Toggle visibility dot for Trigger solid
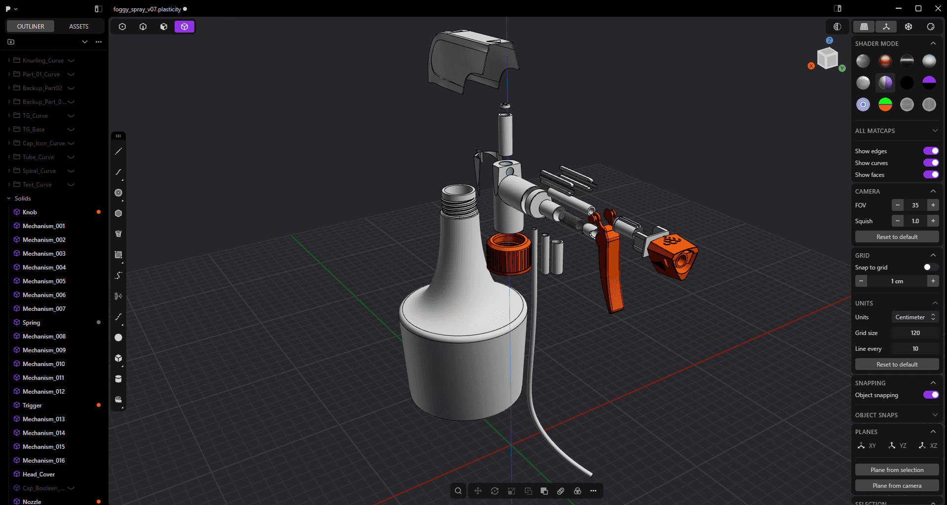The height and width of the screenshot is (505, 947). click(x=99, y=405)
